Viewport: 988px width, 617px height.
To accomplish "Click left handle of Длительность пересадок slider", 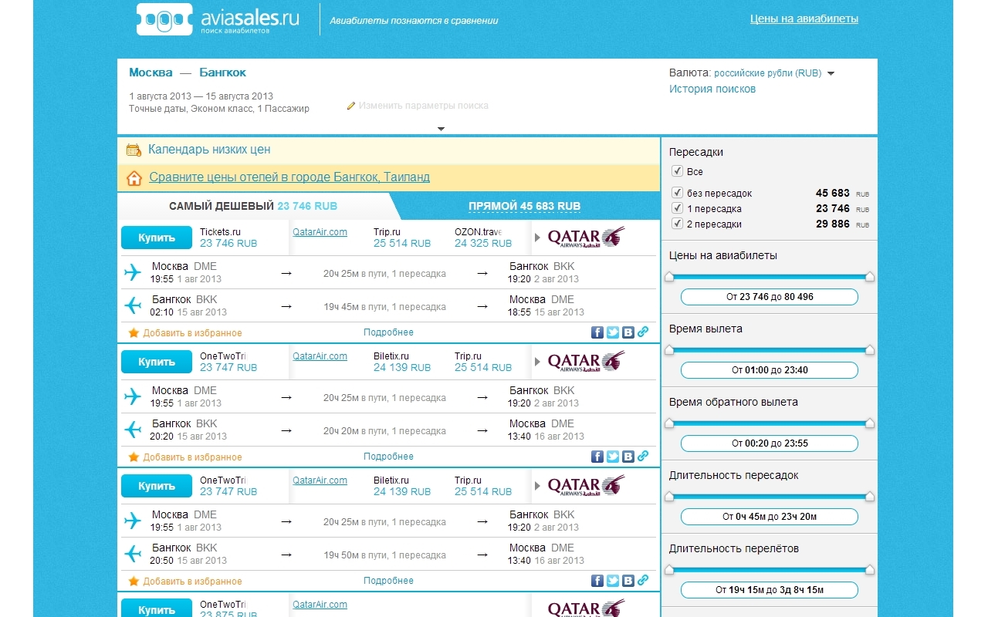I will pos(669,496).
